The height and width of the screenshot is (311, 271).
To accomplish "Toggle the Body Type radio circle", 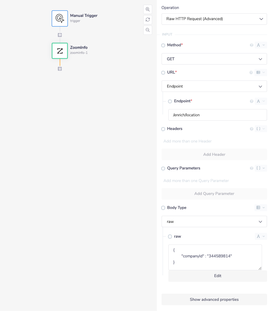I will [x=163, y=208].
